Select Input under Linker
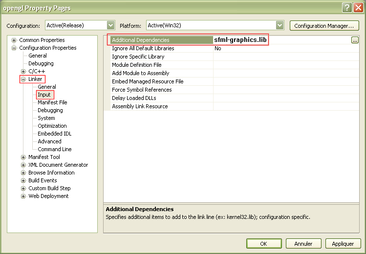 pos(44,95)
